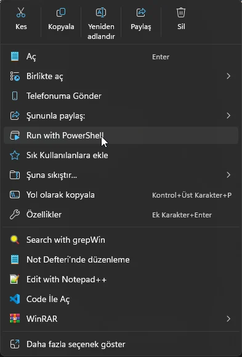Image resolution: width=242 pixels, height=357 pixels.
Task: Click the Kes scissors icon
Action: 21,12
